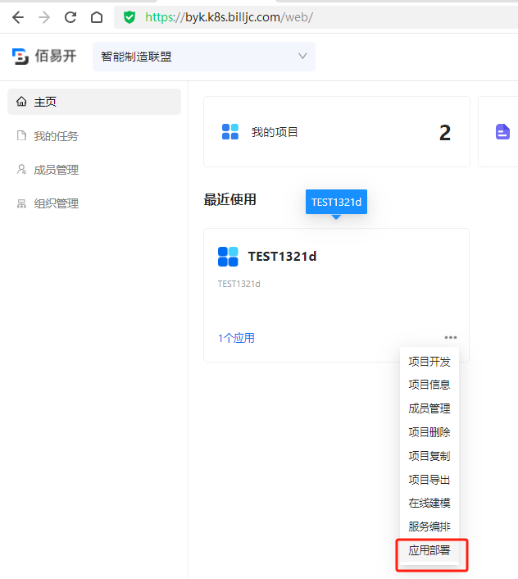Choose 应用部署 from the context menu
Viewport: 518px width, 579px height.
tap(429, 550)
